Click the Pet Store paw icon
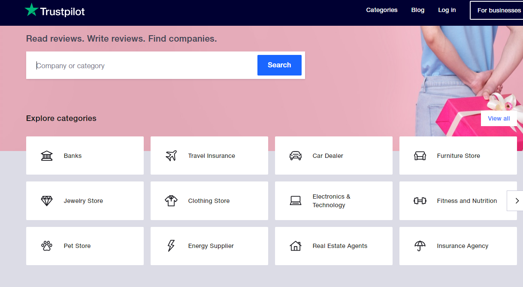 click(47, 246)
